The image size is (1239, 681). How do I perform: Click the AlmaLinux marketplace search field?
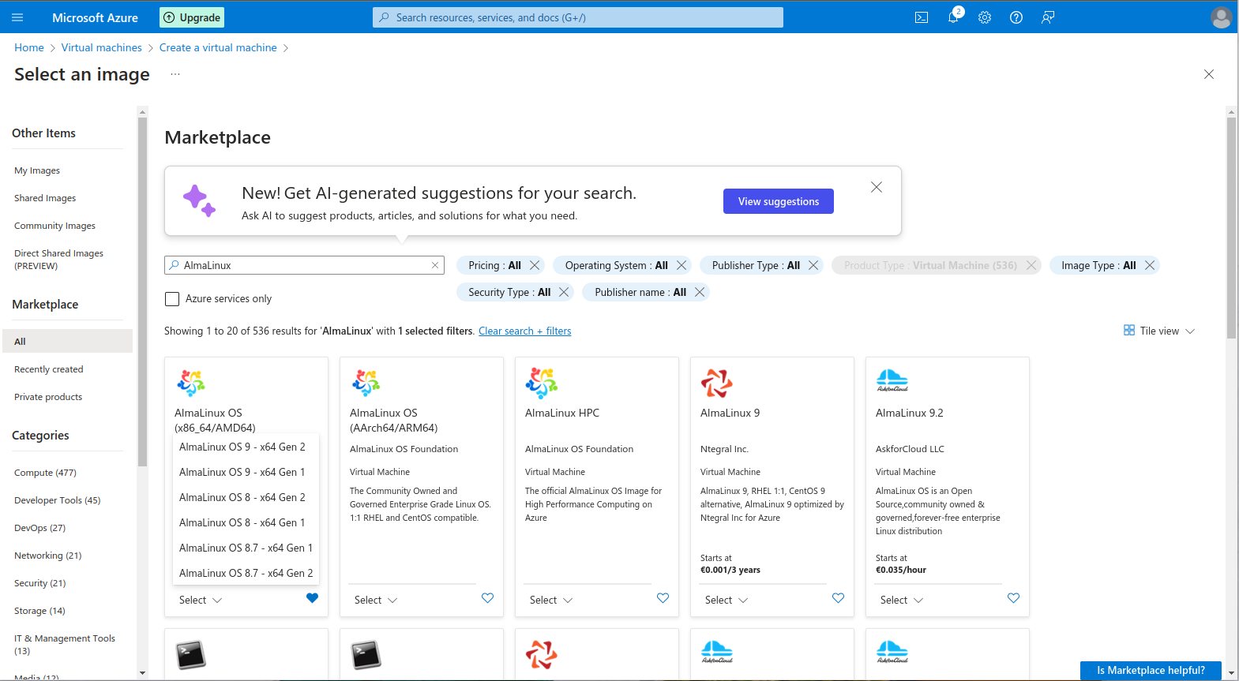pyautogui.click(x=304, y=265)
